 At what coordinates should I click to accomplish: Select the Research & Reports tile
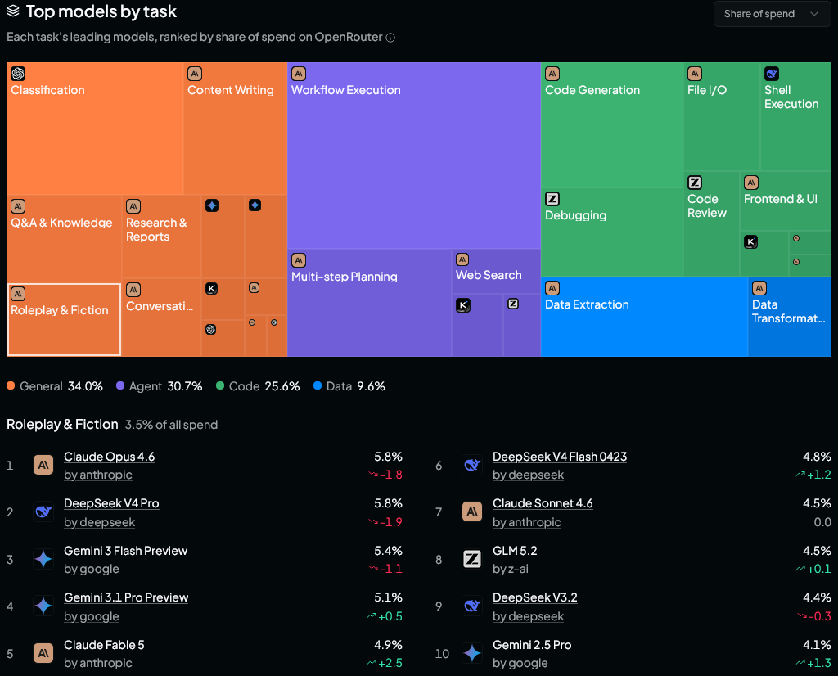(x=161, y=237)
